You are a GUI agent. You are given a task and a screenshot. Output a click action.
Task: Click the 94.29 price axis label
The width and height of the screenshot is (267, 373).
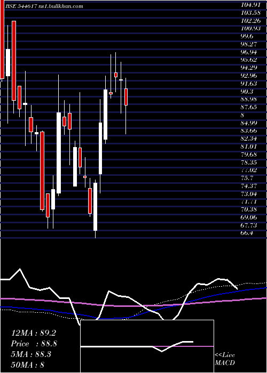(249, 68)
